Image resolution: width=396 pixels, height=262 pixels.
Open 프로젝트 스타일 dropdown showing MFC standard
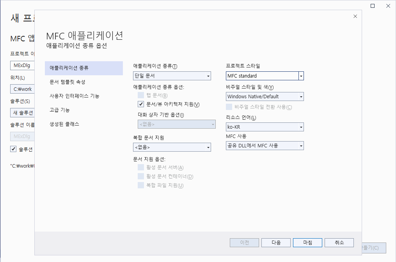click(x=265, y=76)
